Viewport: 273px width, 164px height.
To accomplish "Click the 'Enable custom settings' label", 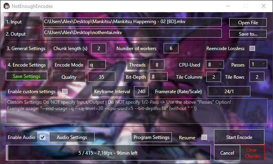I will tap(32, 91).
